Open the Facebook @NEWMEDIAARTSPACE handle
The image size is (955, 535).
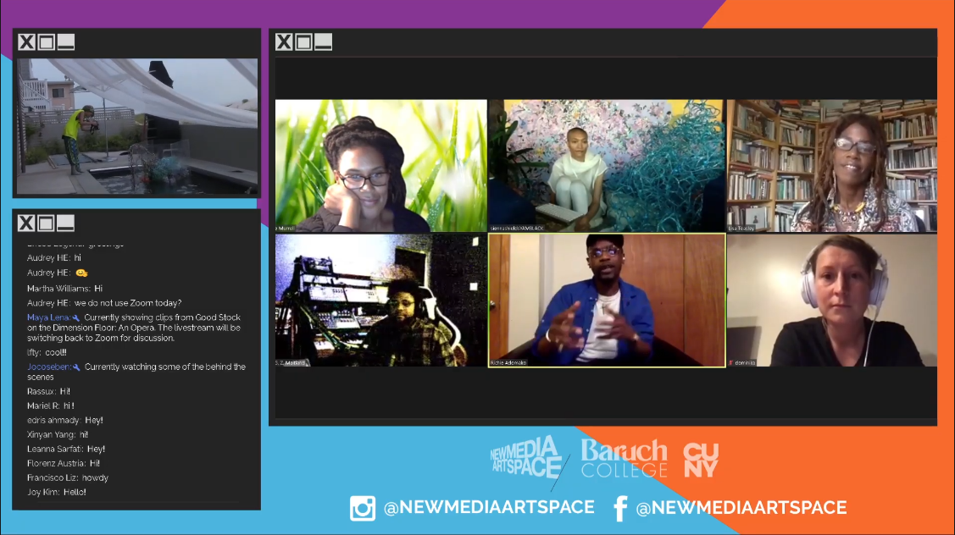click(741, 508)
